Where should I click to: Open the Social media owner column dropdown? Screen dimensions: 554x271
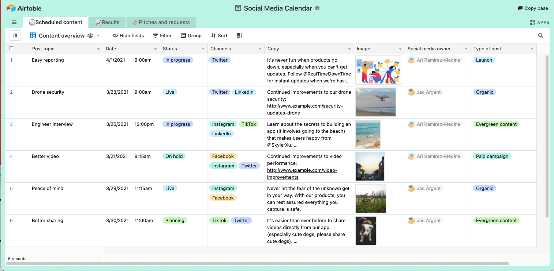(x=466, y=49)
